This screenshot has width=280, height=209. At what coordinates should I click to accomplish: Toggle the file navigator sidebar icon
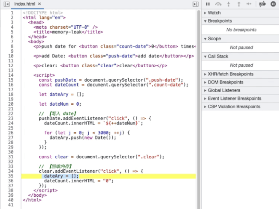(7, 4)
